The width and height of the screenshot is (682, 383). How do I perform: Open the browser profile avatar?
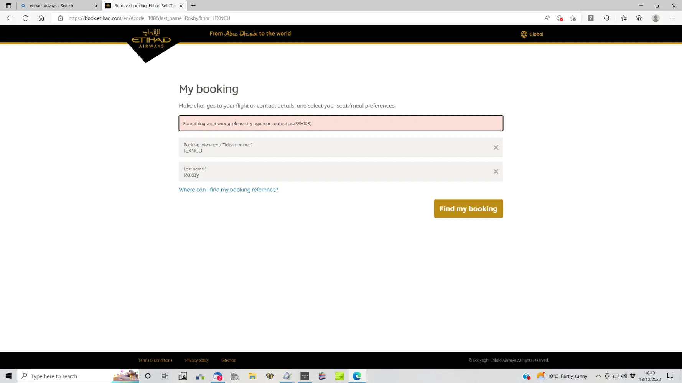pos(656,18)
